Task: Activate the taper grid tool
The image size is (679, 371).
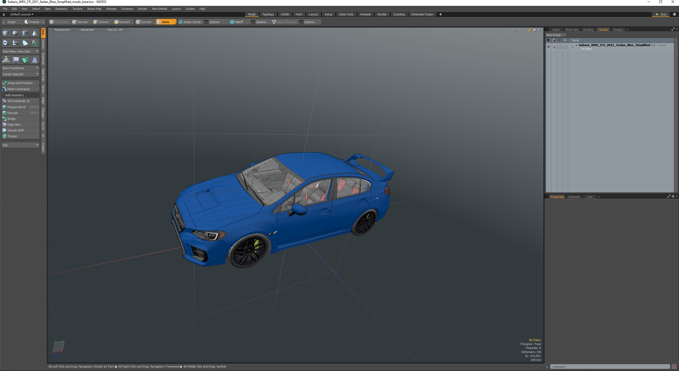Action: 34,60
